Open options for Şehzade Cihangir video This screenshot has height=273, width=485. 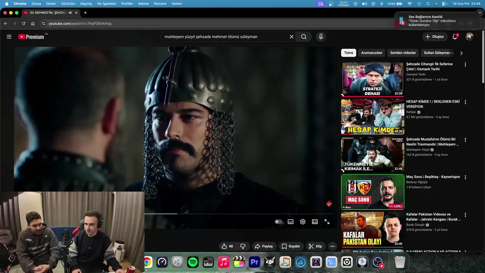tap(465, 65)
